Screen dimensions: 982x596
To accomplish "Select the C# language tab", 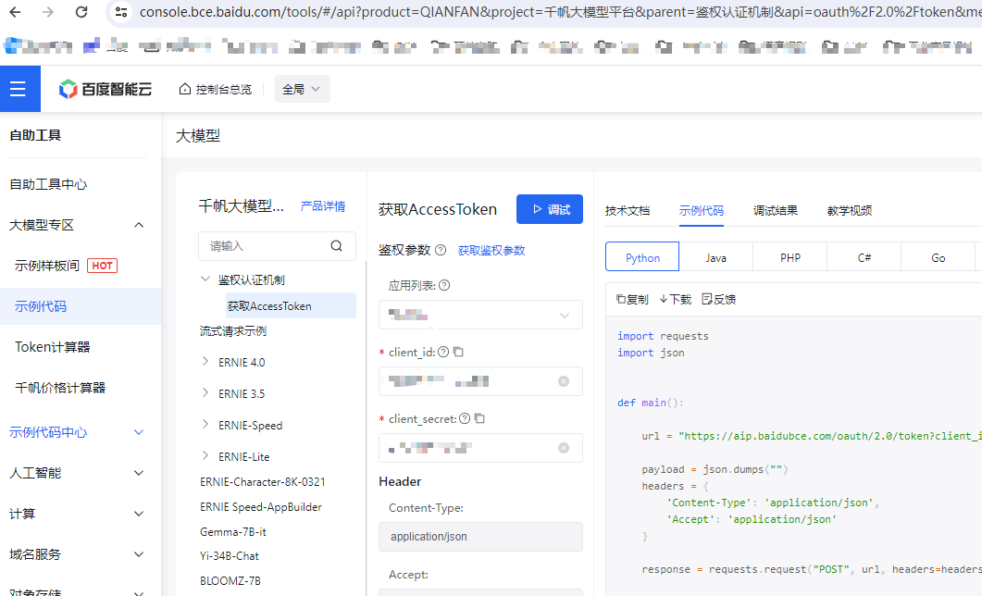I will pos(864,257).
